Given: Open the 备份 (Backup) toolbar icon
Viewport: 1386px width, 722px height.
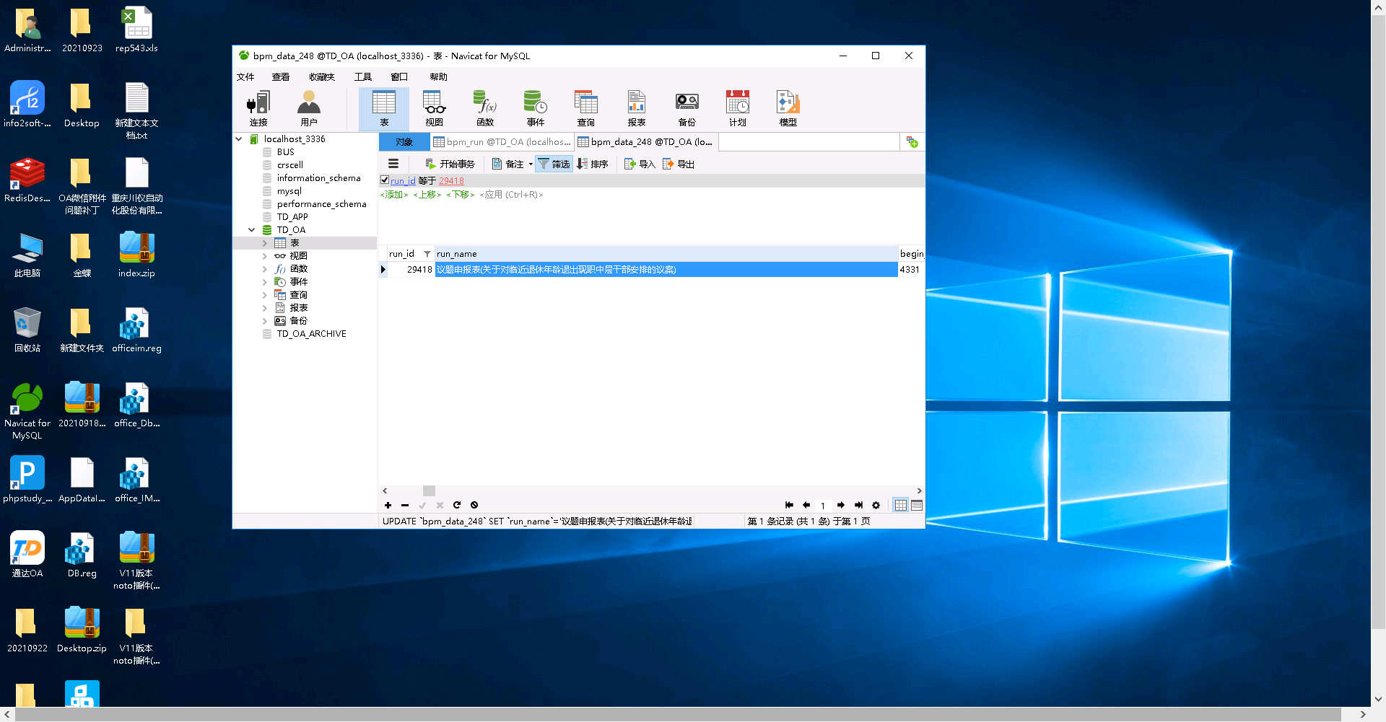Looking at the screenshot, I should (x=687, y=109).
